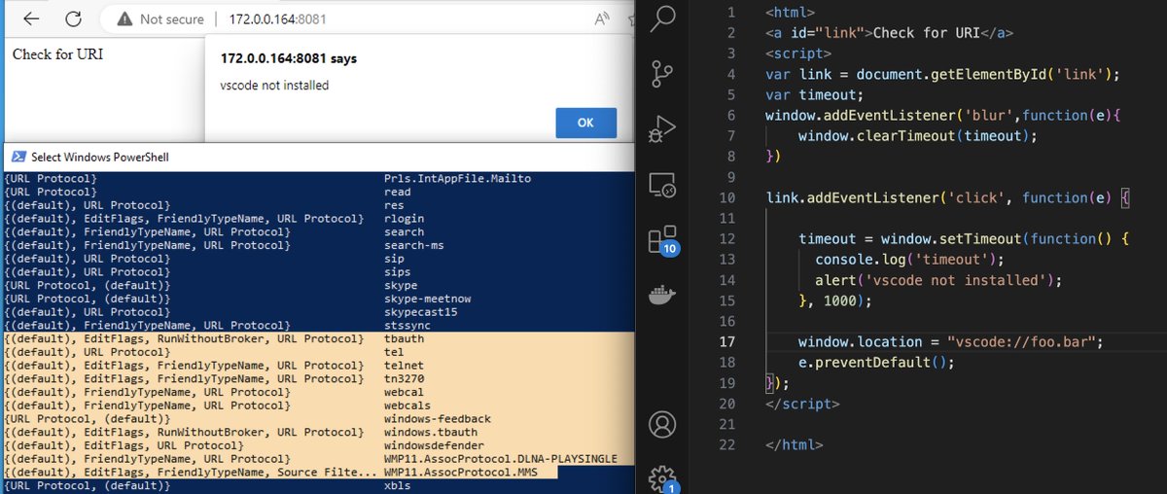
Task: Click 'e.preventDefault();' on line 18
Action: (877, 363)
